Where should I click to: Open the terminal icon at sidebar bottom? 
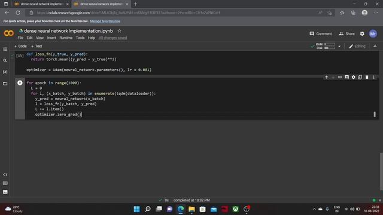(x=5, y=192)
